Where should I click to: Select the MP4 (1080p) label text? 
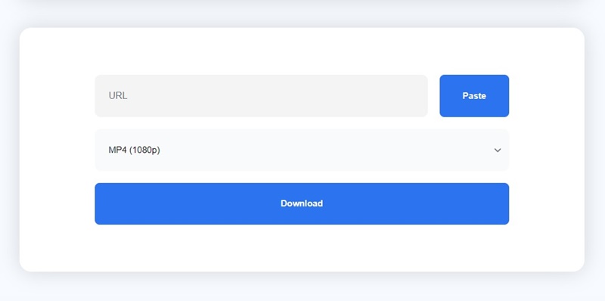[135, 150]
